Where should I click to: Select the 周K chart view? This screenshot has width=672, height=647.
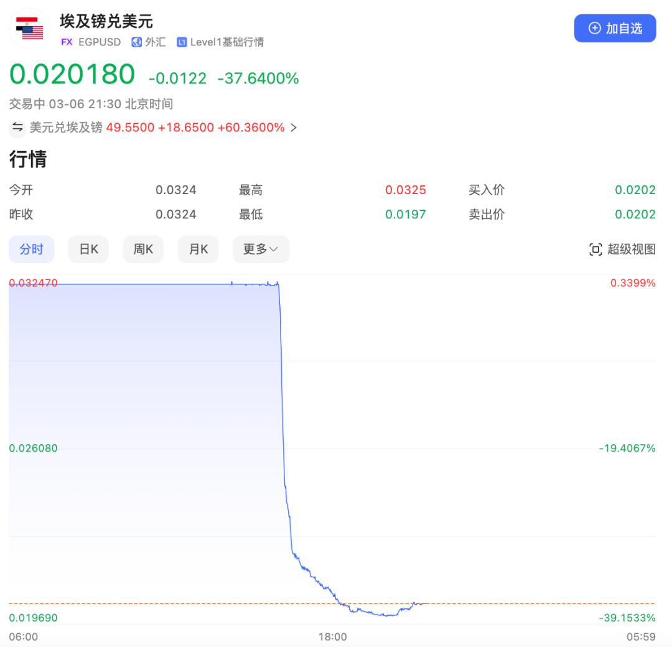(x=143, y=249)
